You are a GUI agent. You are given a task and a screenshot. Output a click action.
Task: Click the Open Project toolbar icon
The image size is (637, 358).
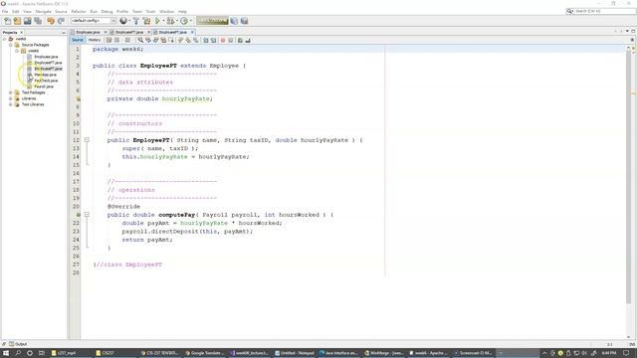tap(27, 21)
